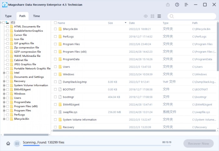Screen dimensions: 219x151
Task: Check the swapfile.sys checkbox
Action: pos(55,112)
